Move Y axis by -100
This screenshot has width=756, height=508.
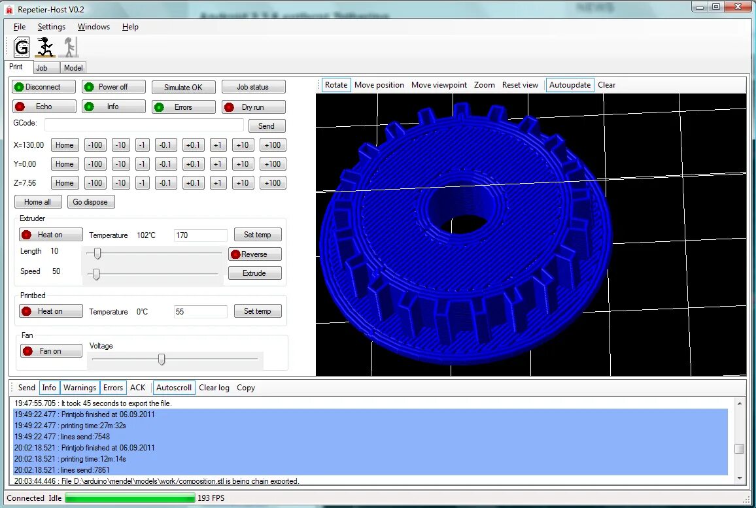tap(95, 164)
